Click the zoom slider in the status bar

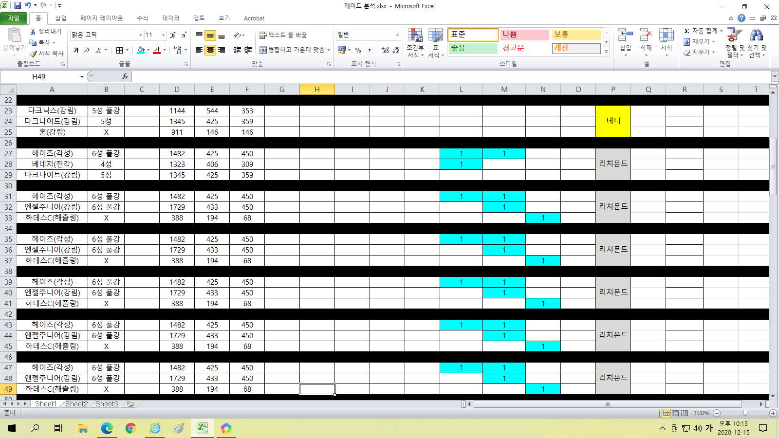(744, 413)
